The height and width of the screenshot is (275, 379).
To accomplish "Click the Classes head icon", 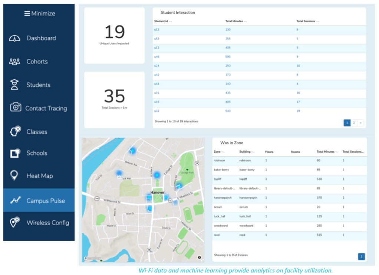I will coord(15,132).
